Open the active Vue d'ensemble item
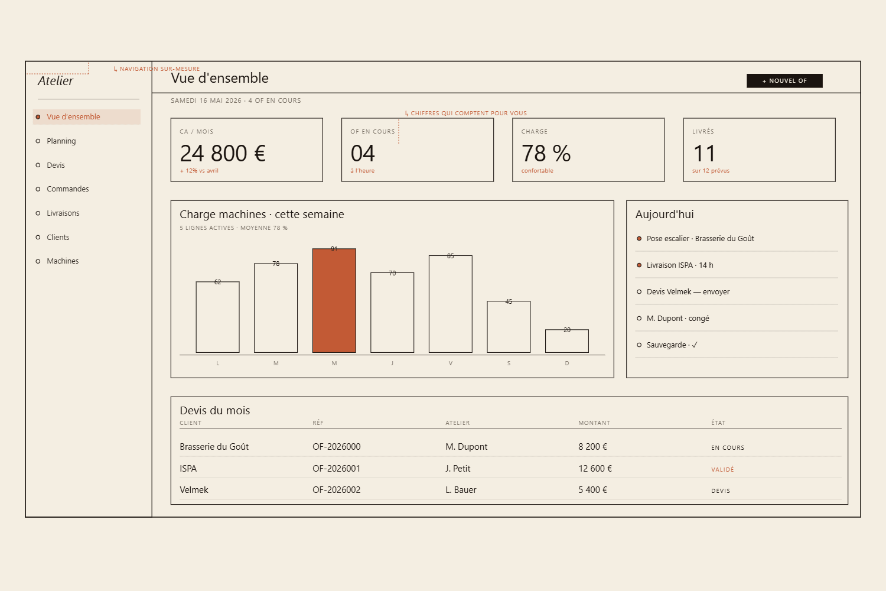Screen dimensions: 886x591 click(87, 117)
